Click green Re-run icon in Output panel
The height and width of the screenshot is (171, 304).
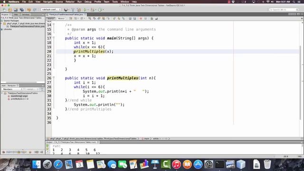(x=47, y=146)
